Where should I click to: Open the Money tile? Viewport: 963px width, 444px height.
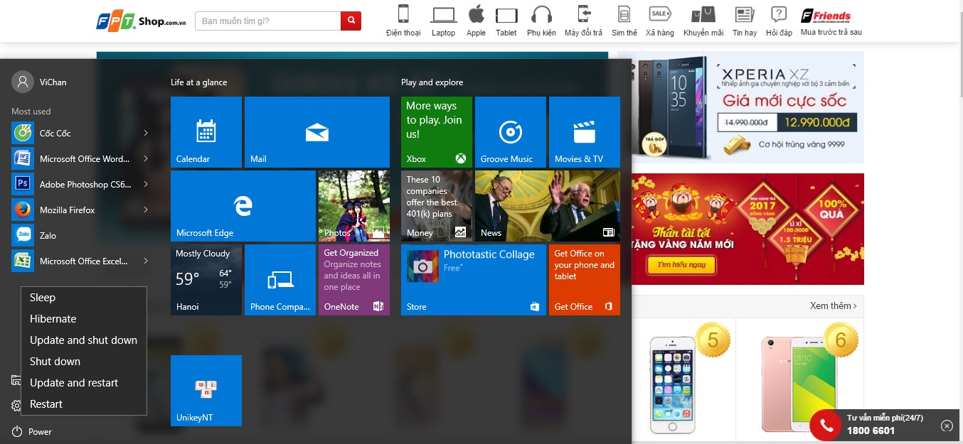point(437,206)
